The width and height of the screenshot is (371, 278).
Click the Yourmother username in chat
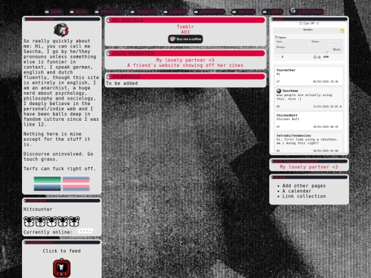(286, 70)
